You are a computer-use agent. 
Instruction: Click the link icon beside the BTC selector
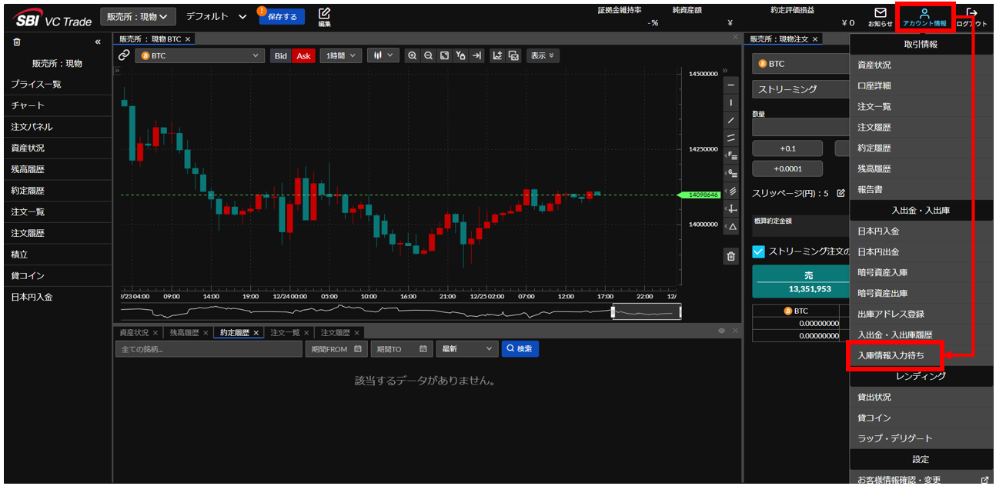pos(124,55)
